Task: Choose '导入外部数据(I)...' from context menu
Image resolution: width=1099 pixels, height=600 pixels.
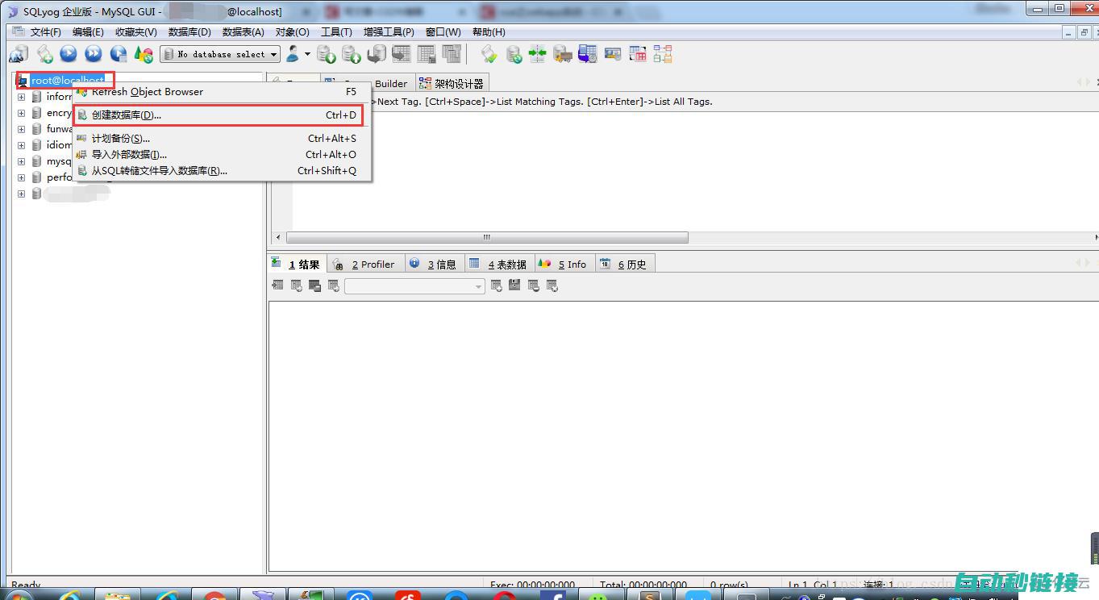Action: [222, 155]
